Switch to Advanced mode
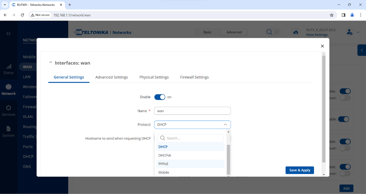 point(234,32)
